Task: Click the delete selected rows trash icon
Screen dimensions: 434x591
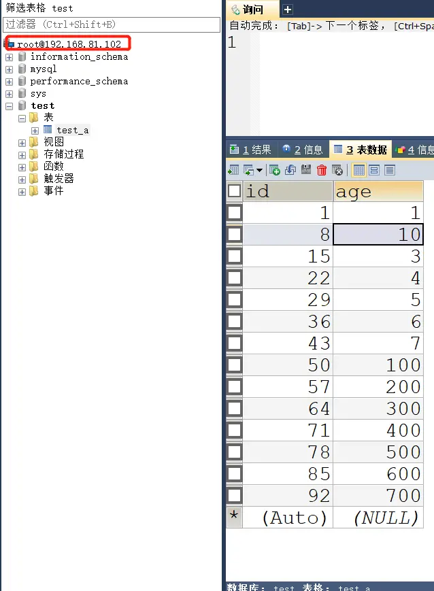Action: pos(322,170)
